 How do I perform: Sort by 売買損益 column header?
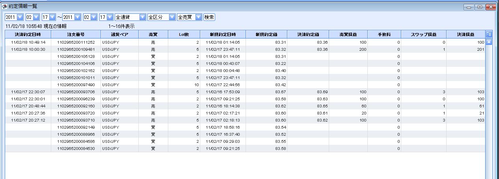[348, 34]
